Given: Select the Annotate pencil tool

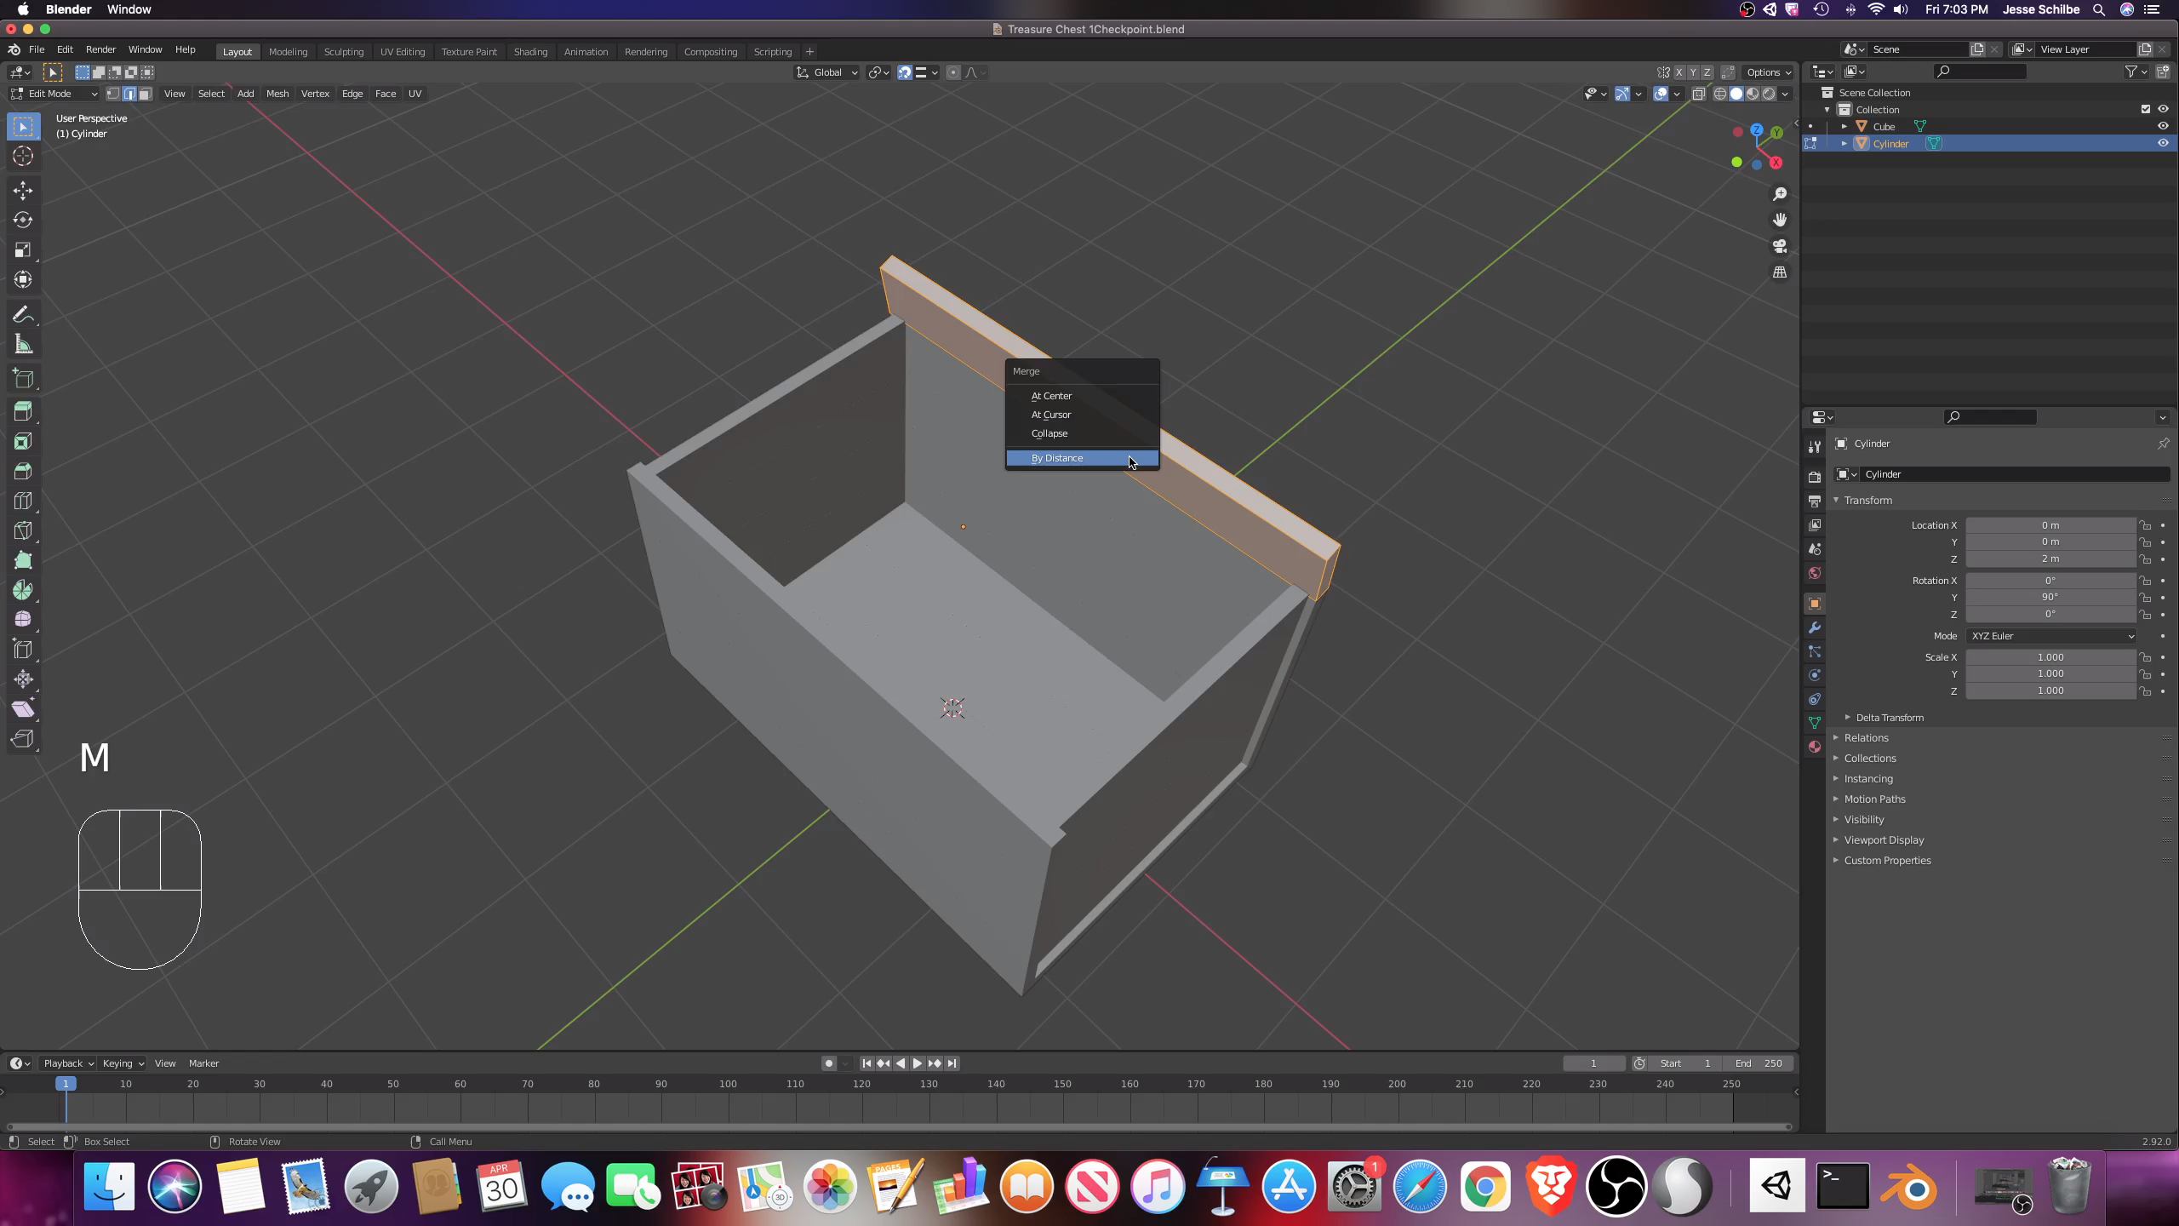Looking at the screenshot, I should pos(23,315).
